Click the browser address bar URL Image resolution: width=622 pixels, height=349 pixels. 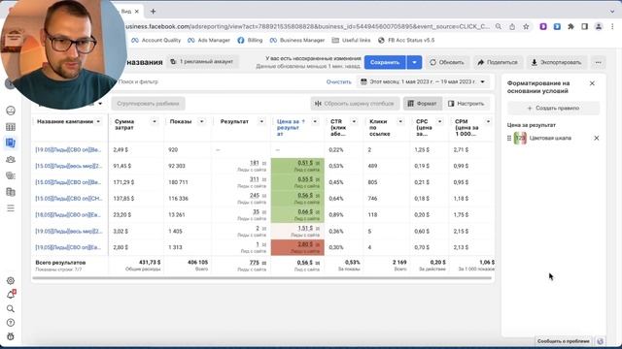307,26
